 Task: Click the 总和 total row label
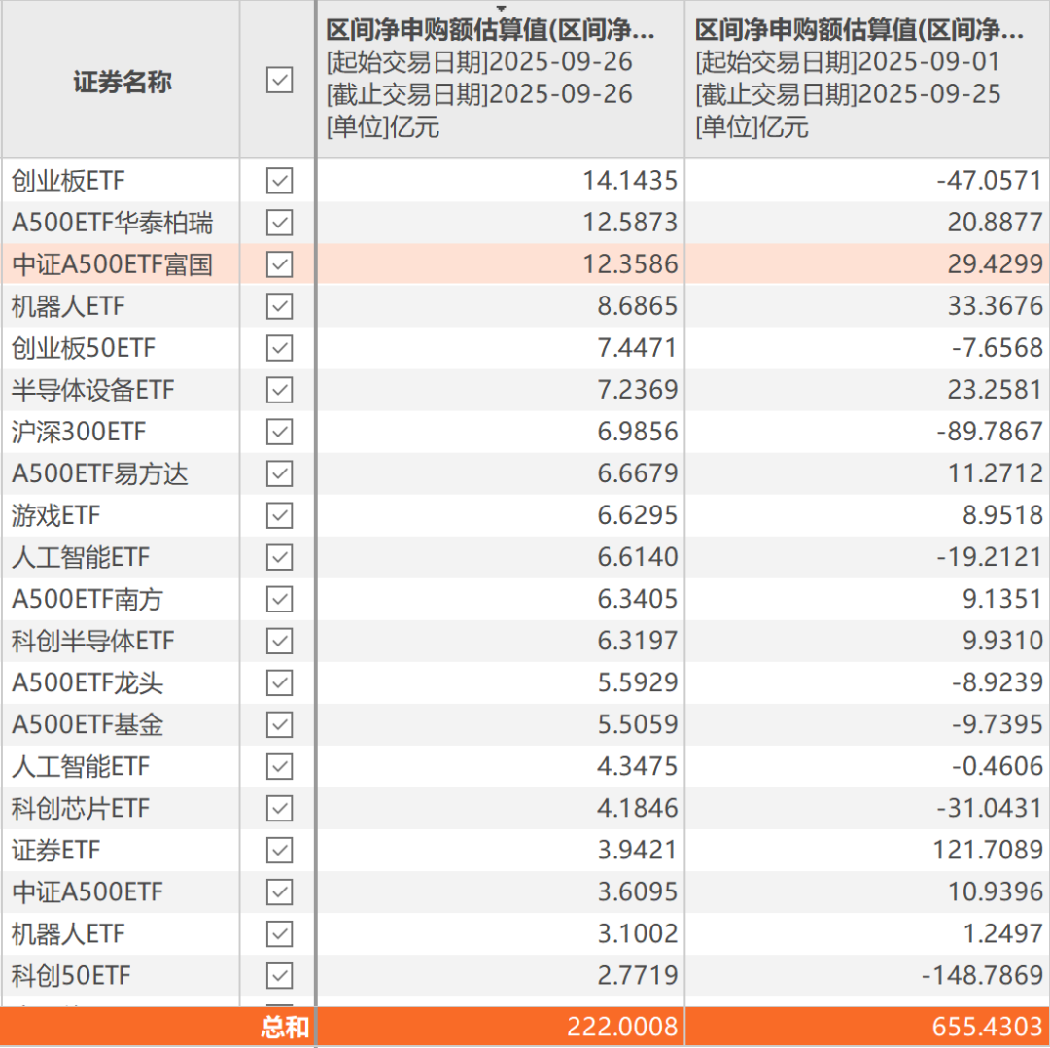[284, 1028]
